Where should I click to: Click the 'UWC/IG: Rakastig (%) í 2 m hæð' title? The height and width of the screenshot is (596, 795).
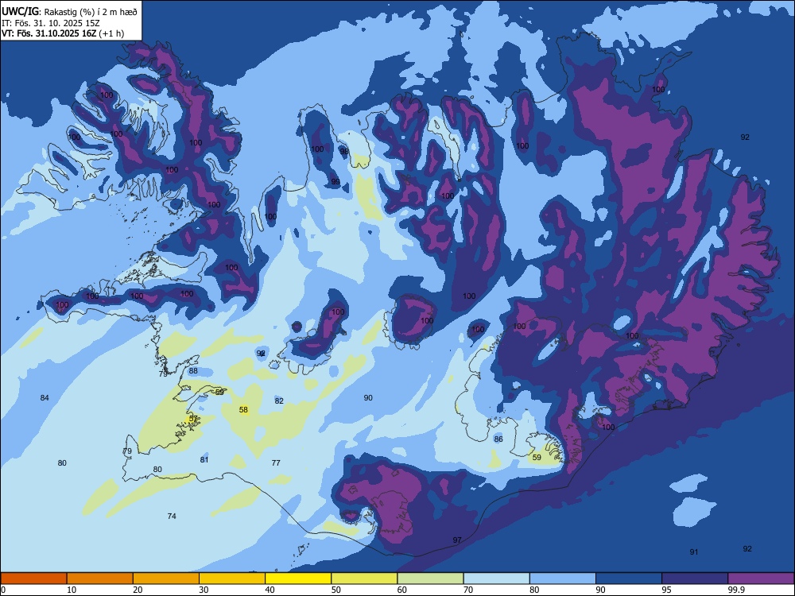coord(69,12)
